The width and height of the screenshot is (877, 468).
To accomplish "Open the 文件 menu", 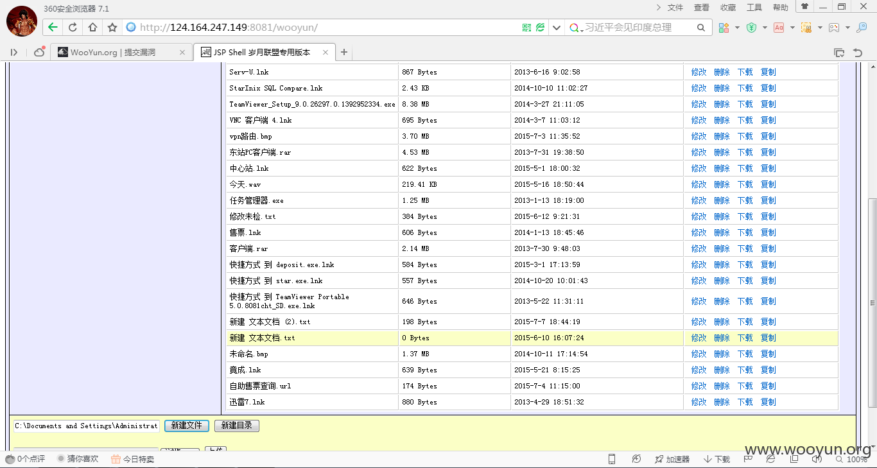I will pos(675,8).
